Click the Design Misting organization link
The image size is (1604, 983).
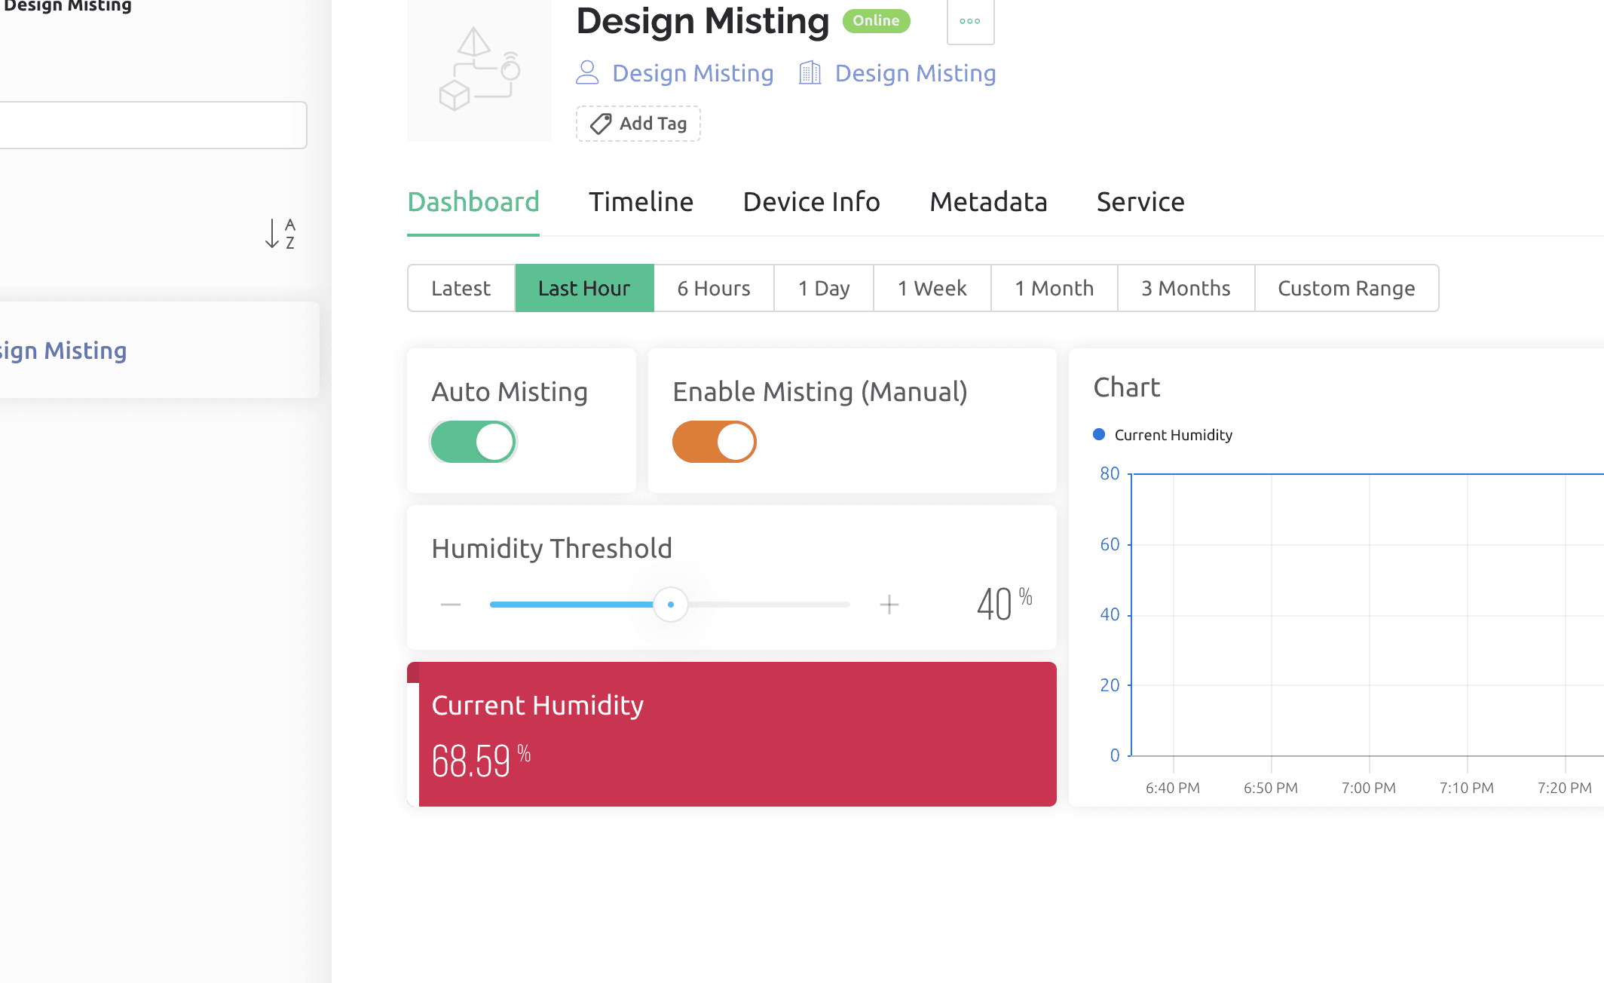(915, 73)
